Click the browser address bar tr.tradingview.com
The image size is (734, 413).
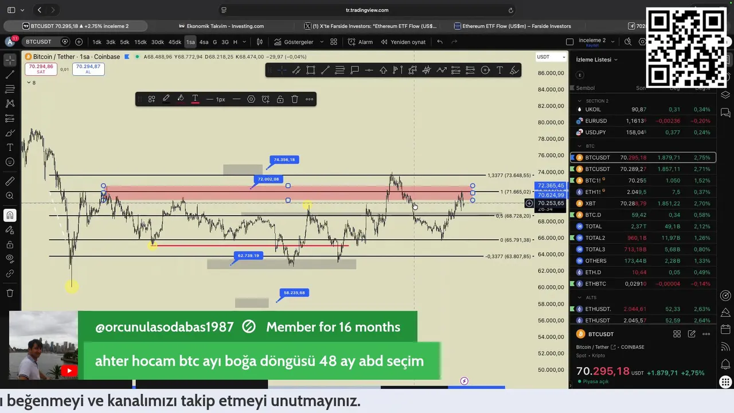coord(367,10)
